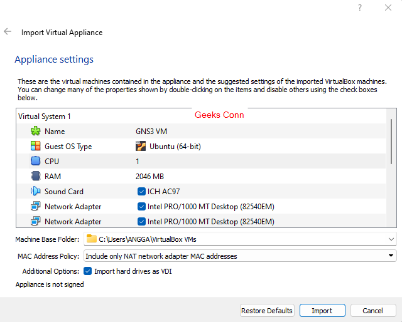Click the Guest OS Type icon
Screen dimensions: 402x322
[x=35, y=146]
